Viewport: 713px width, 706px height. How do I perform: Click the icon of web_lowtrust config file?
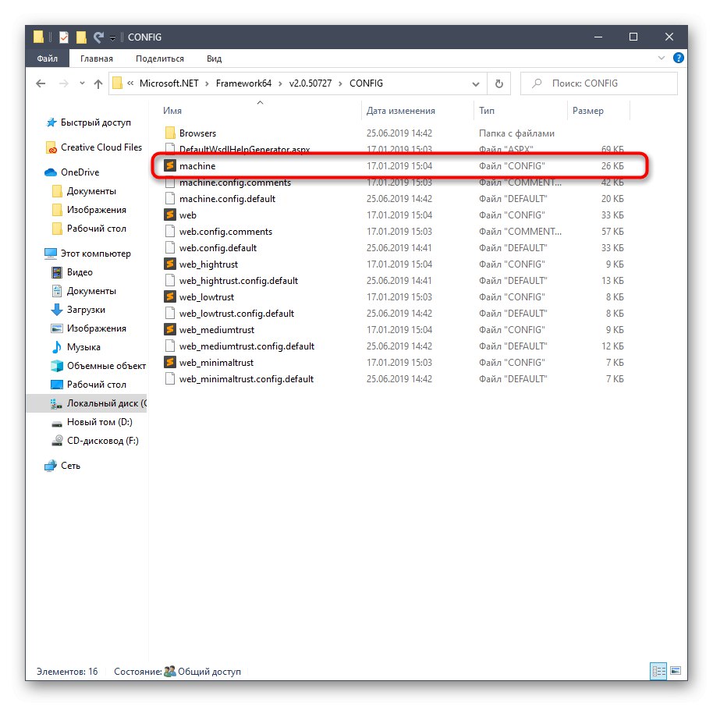point(169,297)
